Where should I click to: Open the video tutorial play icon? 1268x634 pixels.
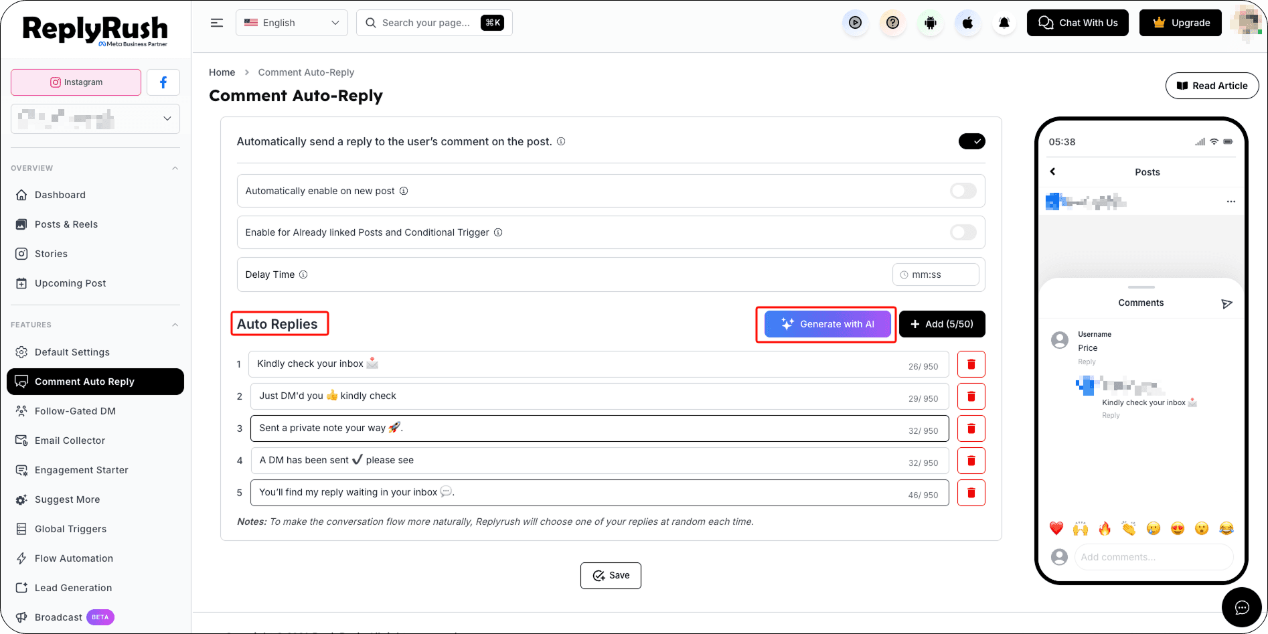pyautogui.click(x=856, y=23)
